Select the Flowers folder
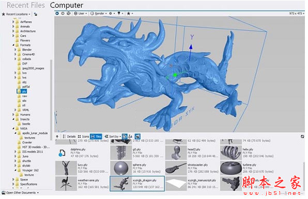Screen dimensions: 308x199 coord(23,40)
